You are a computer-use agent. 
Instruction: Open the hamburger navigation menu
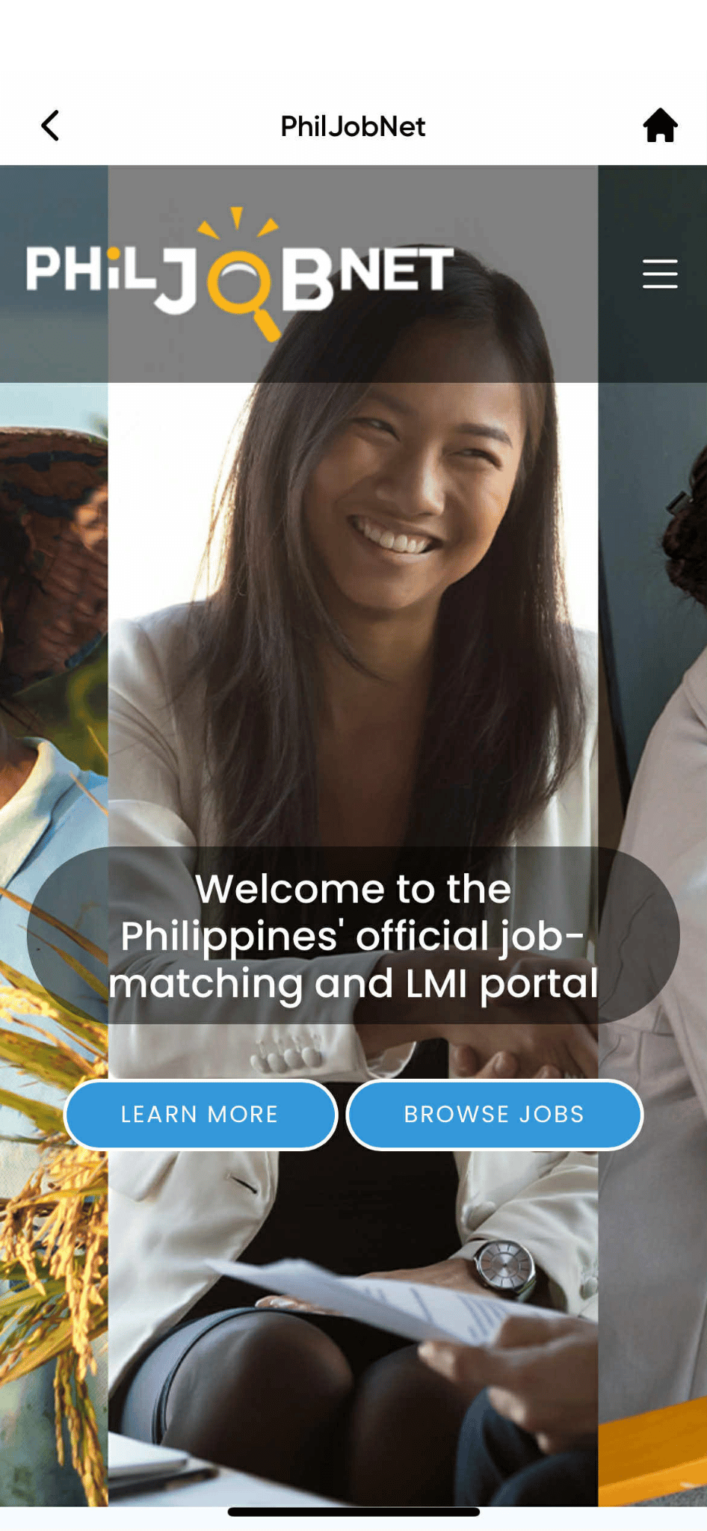tap(660, 274)
